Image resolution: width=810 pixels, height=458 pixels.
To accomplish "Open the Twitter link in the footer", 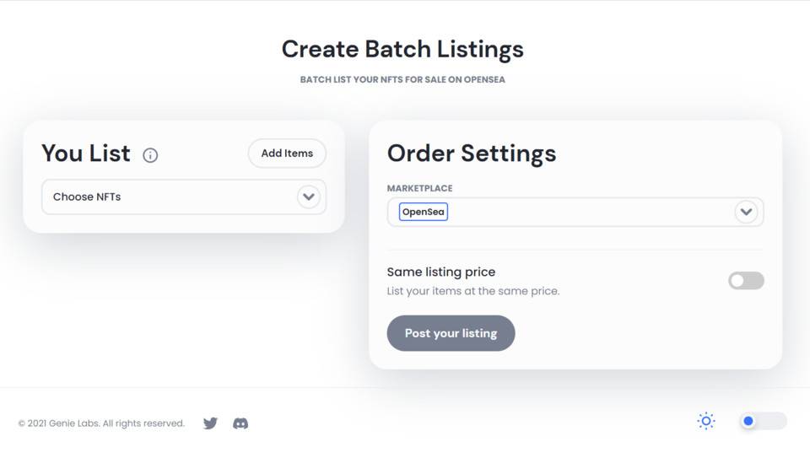I will coord(210,423).
